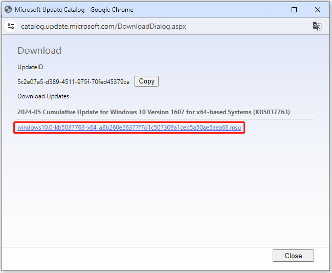Close the download dialog with Close button

point(293,256)
